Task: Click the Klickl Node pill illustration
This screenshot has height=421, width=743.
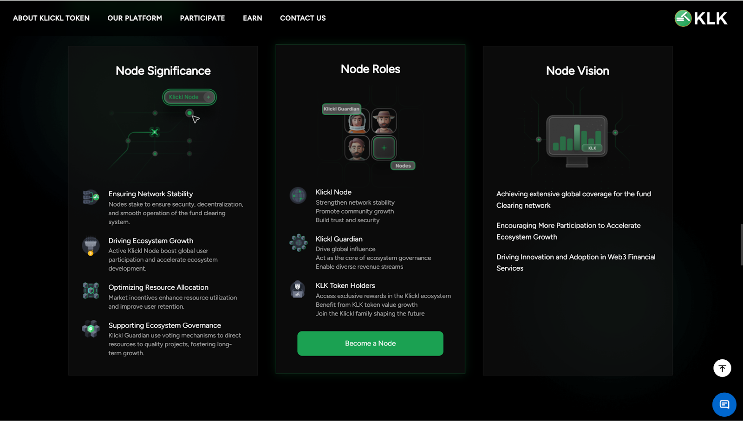Action: [x=189, y=97]
